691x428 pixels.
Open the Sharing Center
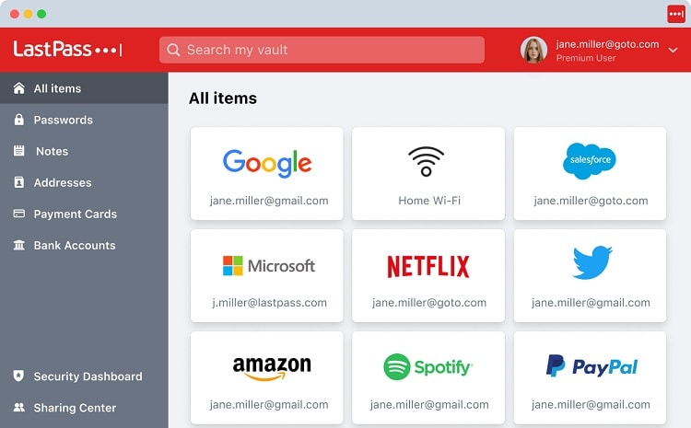click(84, 407)
